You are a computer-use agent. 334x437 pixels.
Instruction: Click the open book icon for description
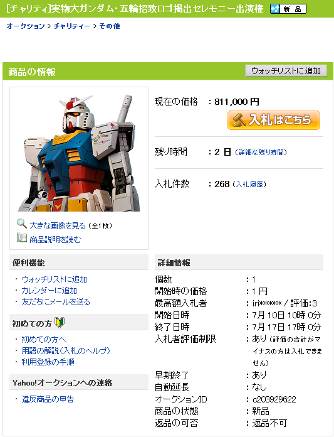click(22, 238)
